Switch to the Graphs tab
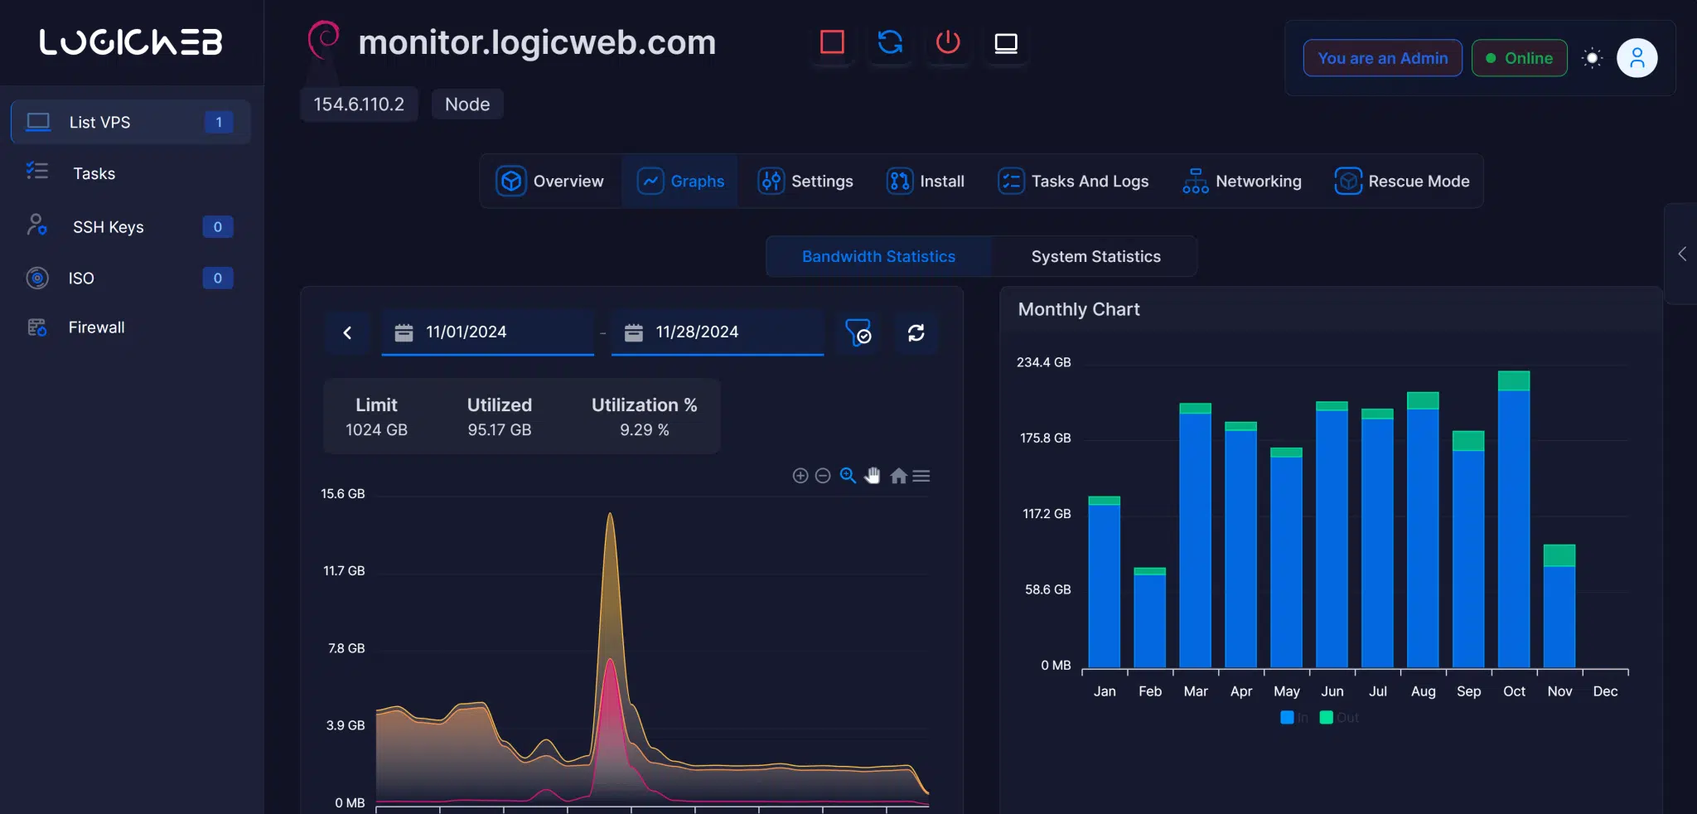This screenshot has height=814, width=1697. click(x=680, y=181)
